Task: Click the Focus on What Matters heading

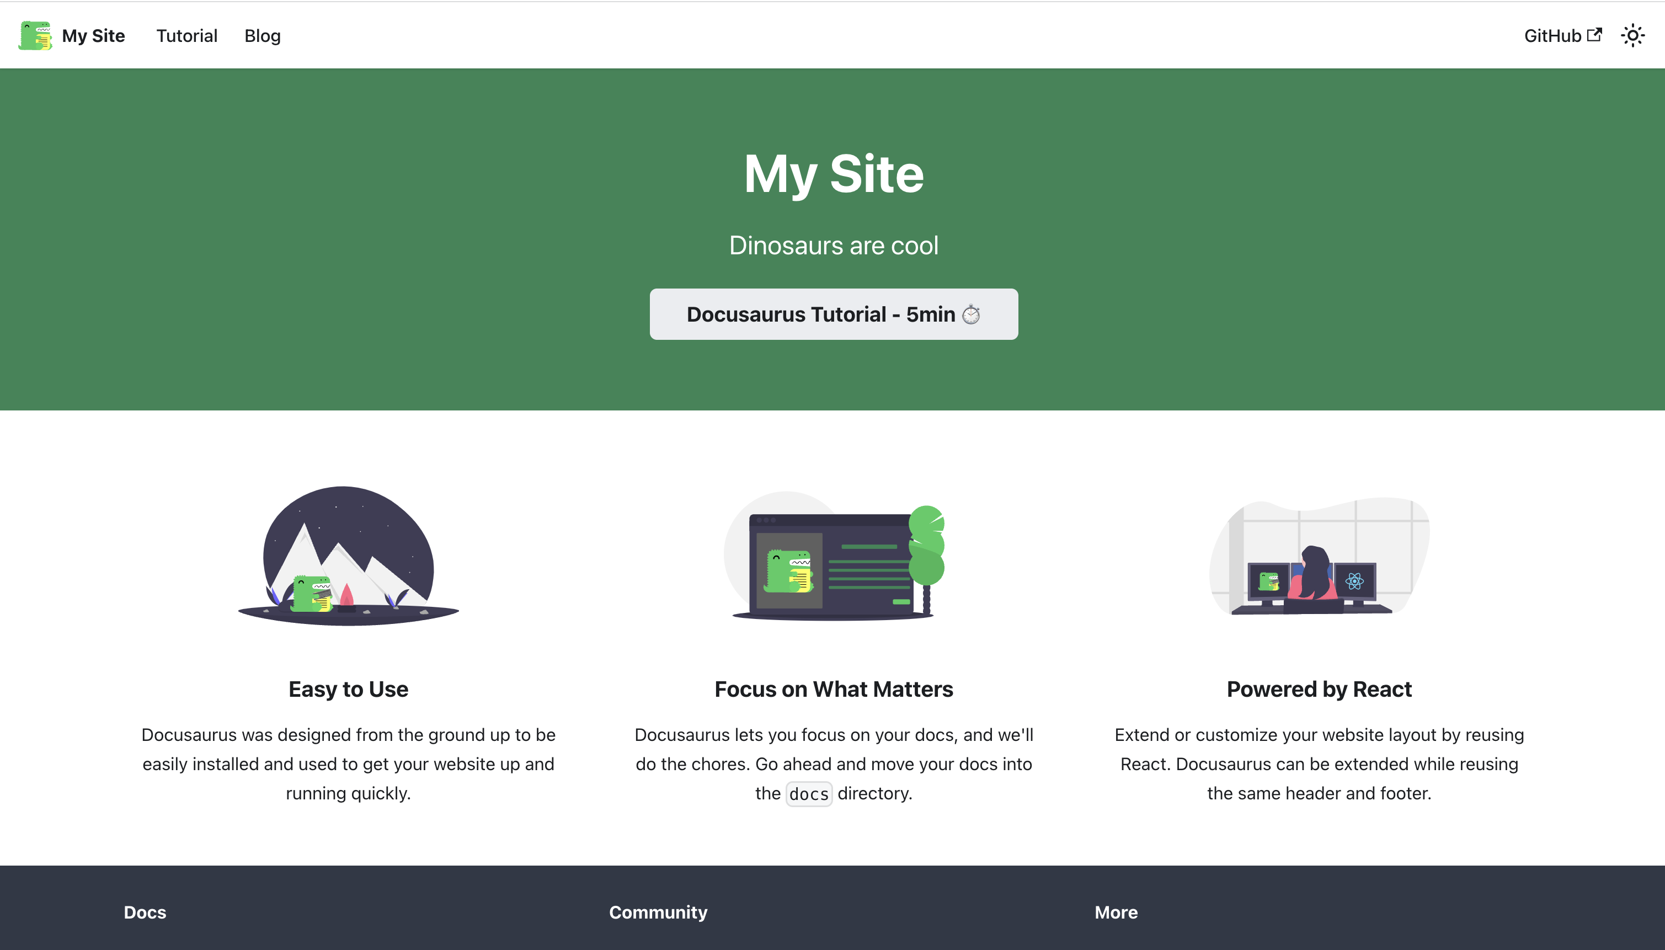Action: pos(833,689)
